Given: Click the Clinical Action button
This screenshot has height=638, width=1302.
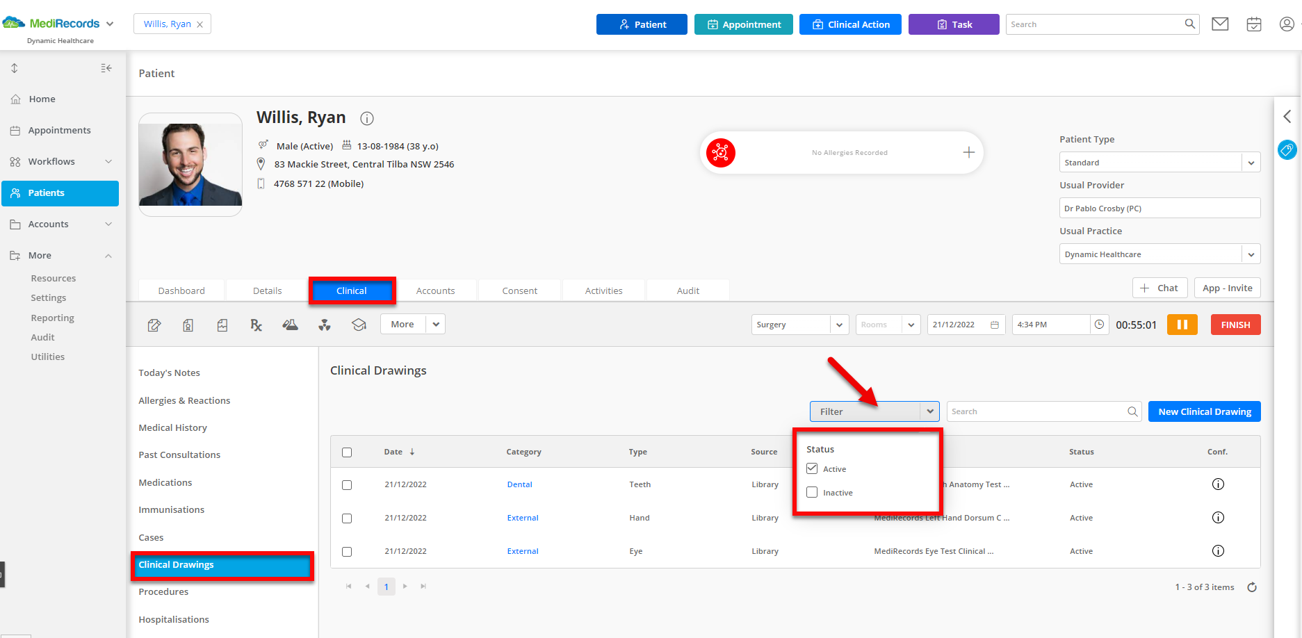Looking at the screenshot, I should pyautogui.click(x=850, y=24).
